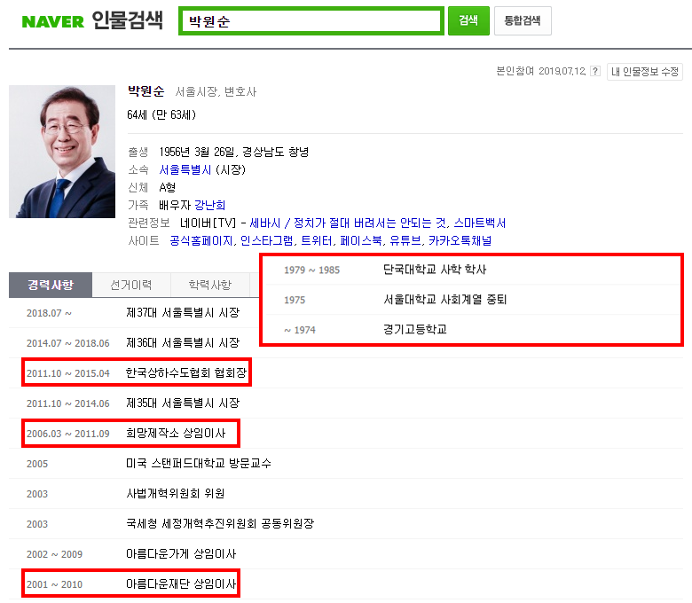The image size is (692, 603).
Task: Select the 경력사항 tab
Action: [x=51, y=285]
